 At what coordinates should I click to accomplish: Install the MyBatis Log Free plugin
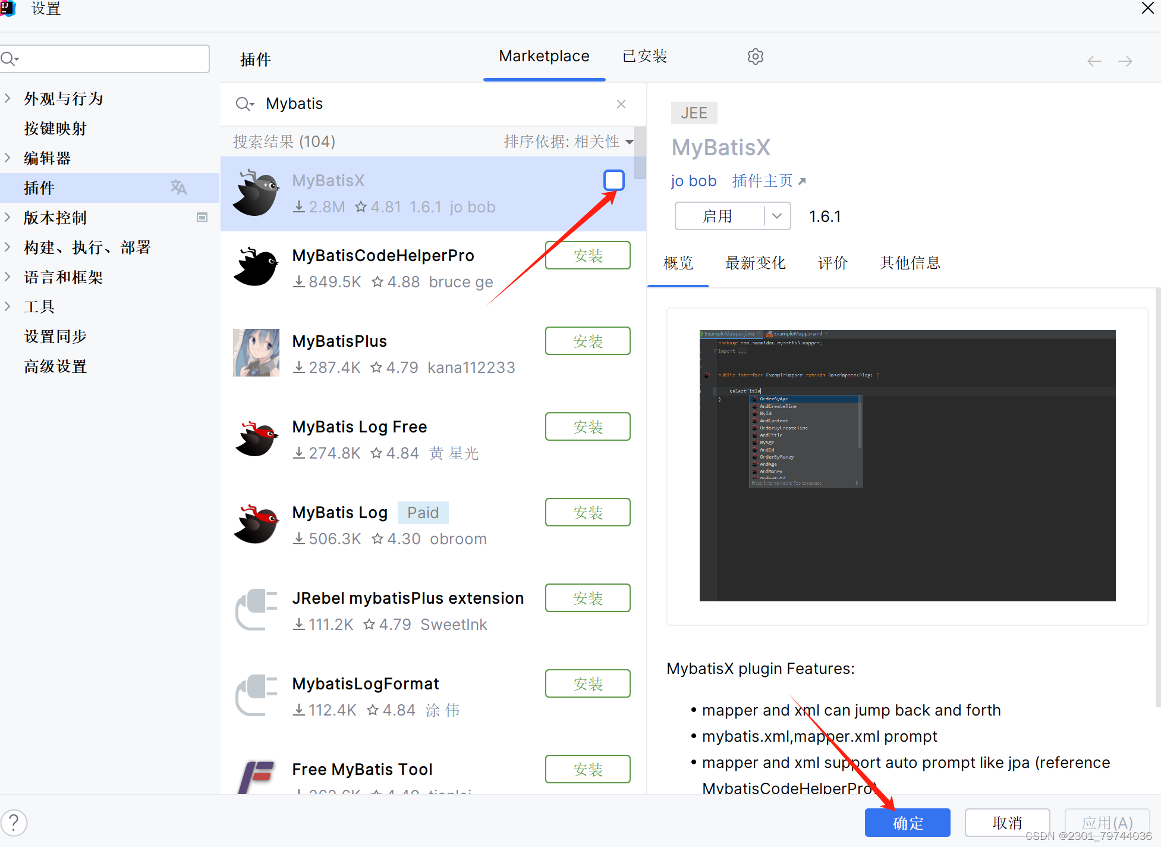pyautogui.click(x=588, y=426)
